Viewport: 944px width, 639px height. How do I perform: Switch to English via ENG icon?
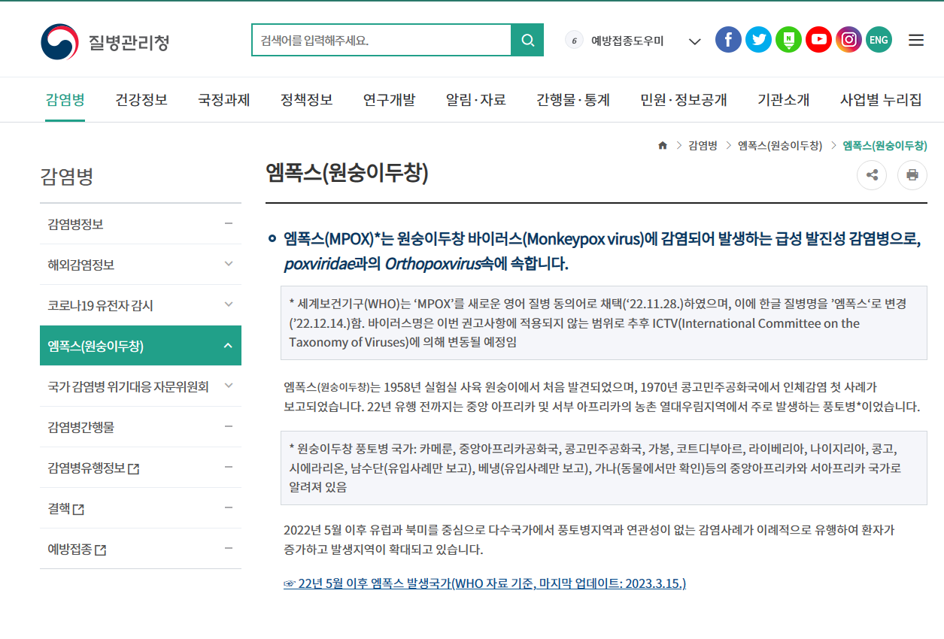(879, 39)
